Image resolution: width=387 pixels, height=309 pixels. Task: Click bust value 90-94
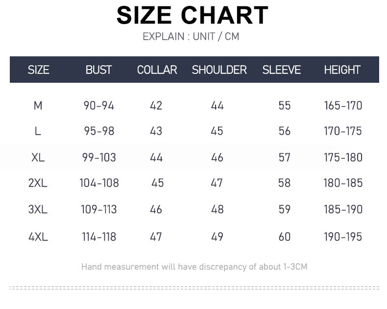[98, 105]
